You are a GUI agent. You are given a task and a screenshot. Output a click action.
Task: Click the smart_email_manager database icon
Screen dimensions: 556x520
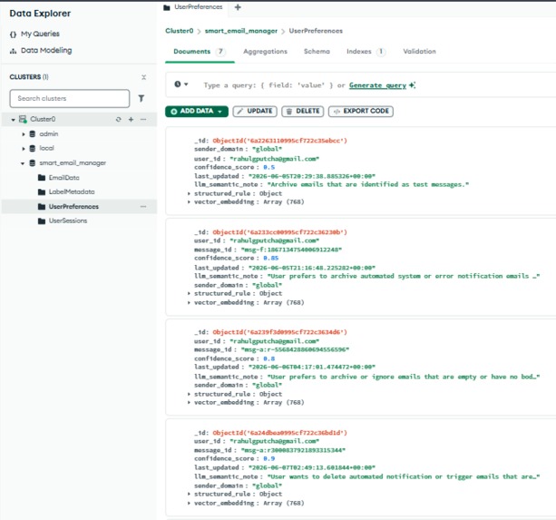(x=33, y=162)
